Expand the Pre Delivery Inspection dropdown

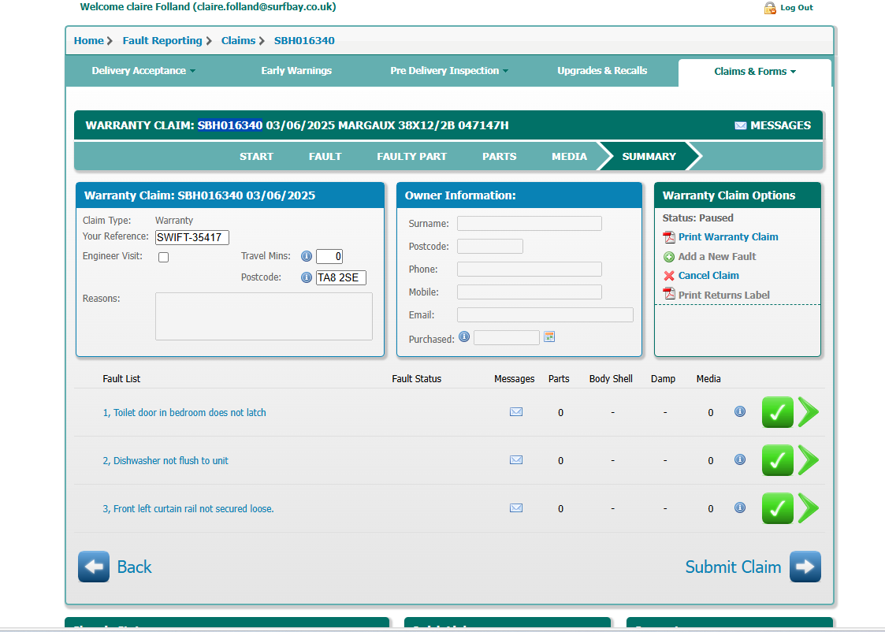pyautogui.click(x=448, y=71)
